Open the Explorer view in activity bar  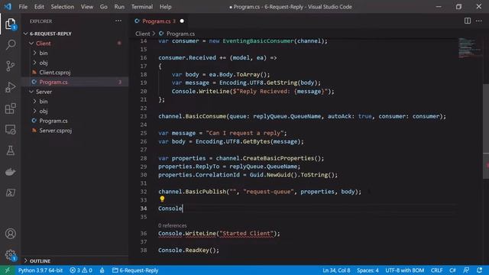(10, 24)
